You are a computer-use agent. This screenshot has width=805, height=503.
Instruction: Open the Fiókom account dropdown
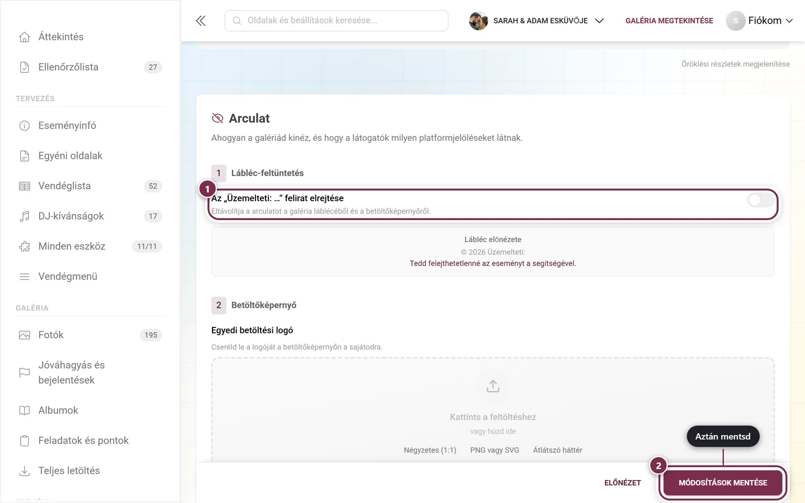tap(760, 21)
